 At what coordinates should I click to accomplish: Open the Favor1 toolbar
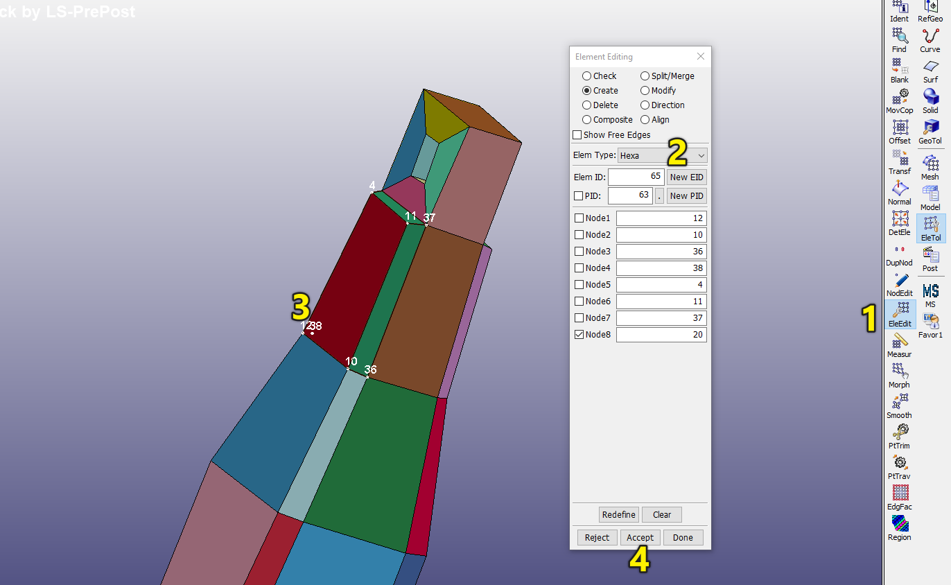[x=930, y=325]
